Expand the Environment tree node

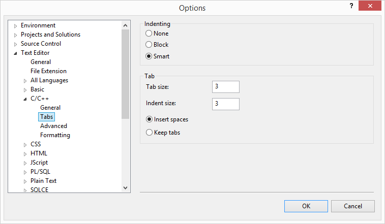coord(15,26)
